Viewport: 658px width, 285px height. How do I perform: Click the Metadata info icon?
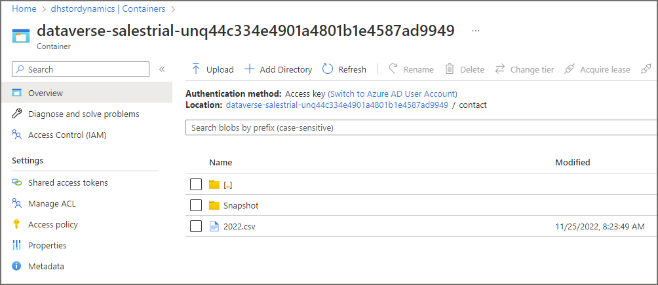tap(16, 266)
